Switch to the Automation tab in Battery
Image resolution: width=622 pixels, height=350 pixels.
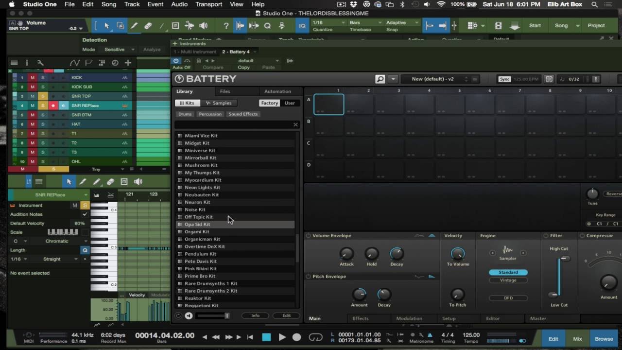click(277, 91)
